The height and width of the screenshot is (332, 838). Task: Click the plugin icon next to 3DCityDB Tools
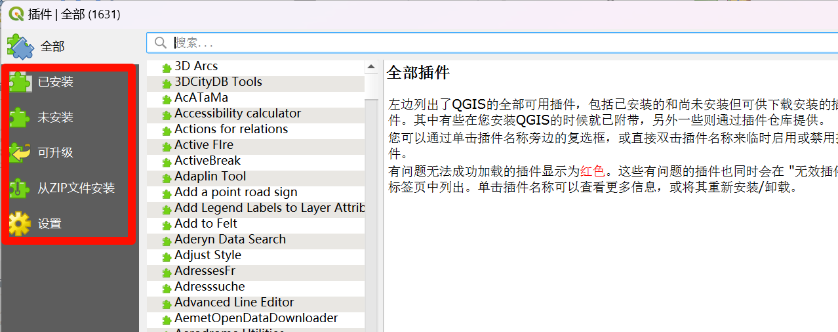click(167, 83)
